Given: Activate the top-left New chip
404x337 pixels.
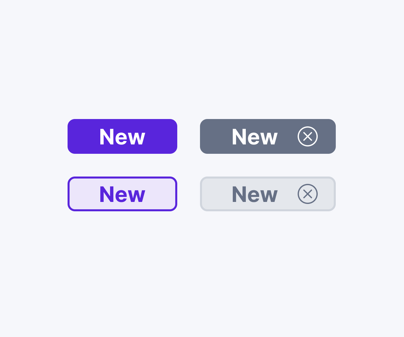Looking at the screenshot, I should coord(122,136).
